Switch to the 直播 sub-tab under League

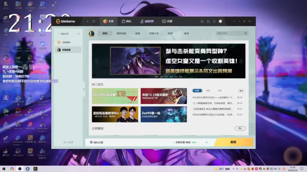pos(137,33)
